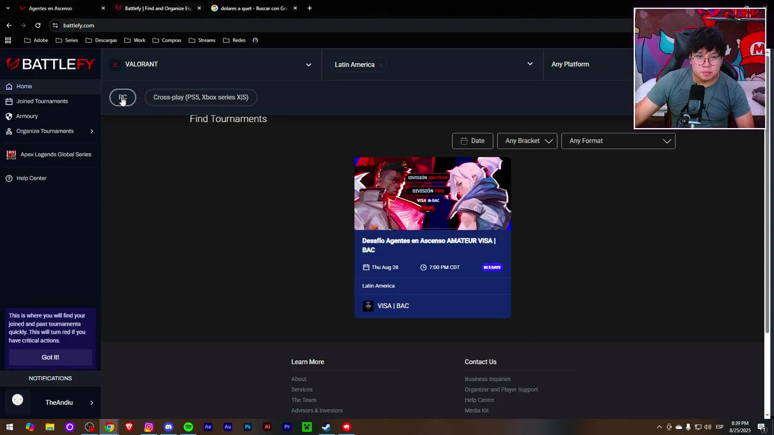Viewport: 774px width, 435px height.
Task: Open Instagram from the taskbar
Action: [149, 427]
